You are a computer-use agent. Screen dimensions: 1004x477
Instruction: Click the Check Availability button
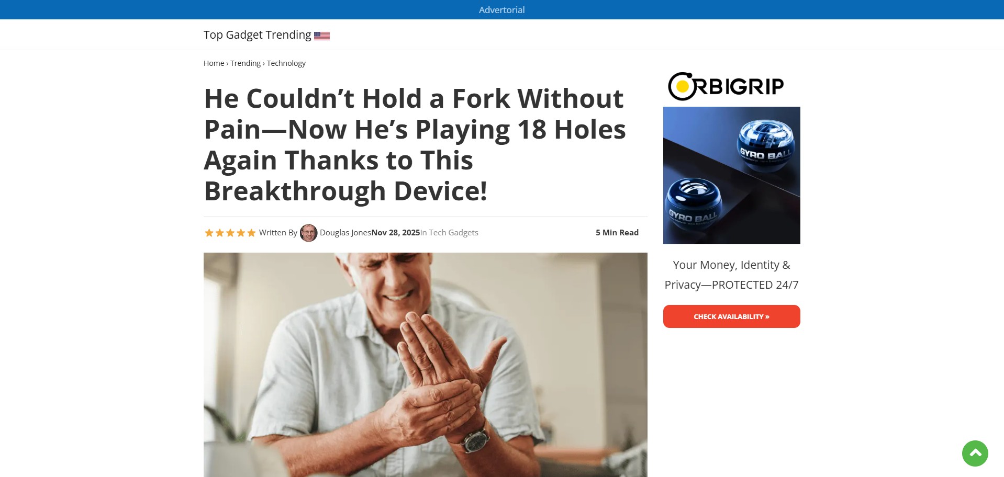pos(731,316)
